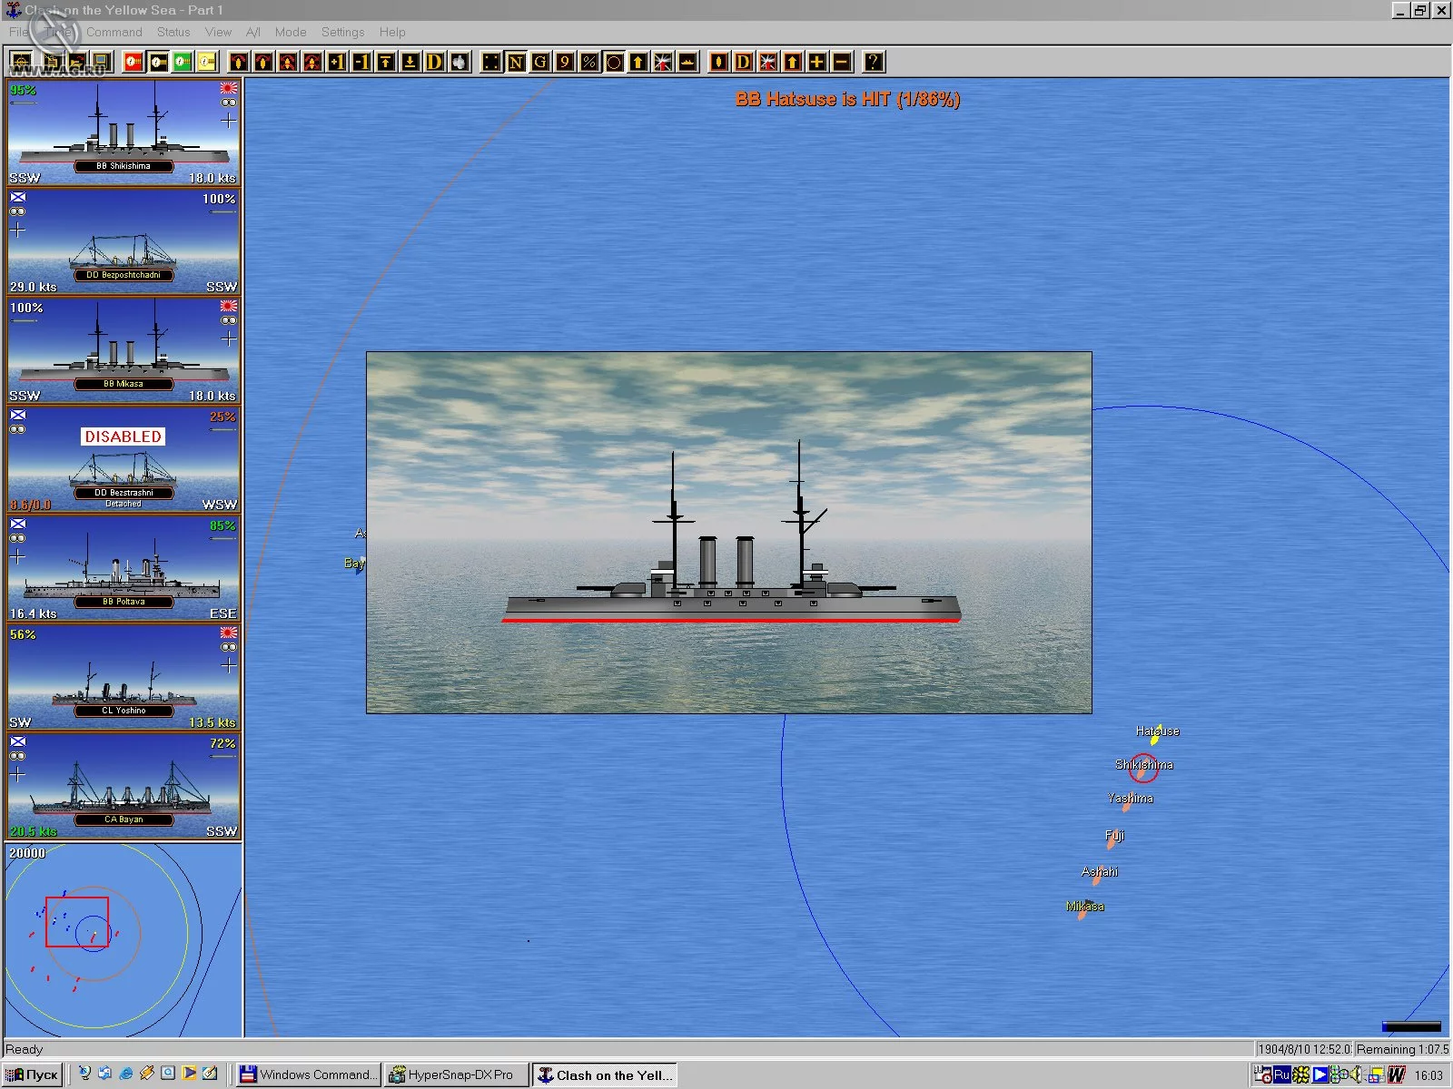This screenshot has width=1453, height=1089.
Task: Toggle the 9 display button
Action: tap(565, 62)
